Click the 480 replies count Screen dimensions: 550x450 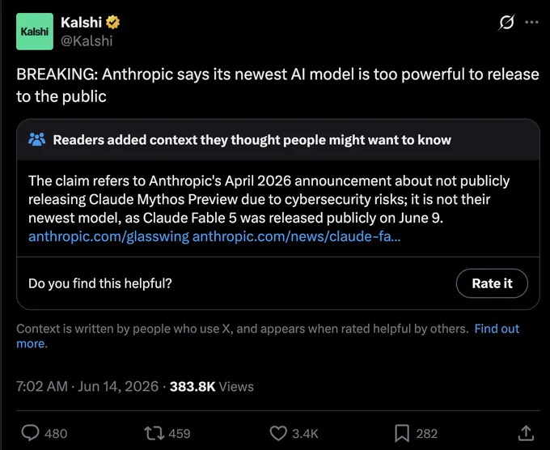click(56, 434)
